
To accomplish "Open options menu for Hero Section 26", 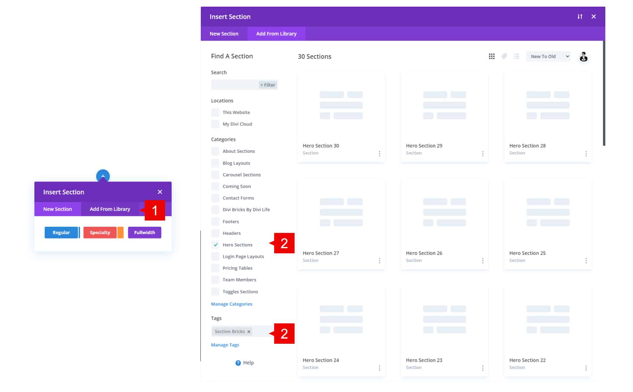I will [482, 261].
